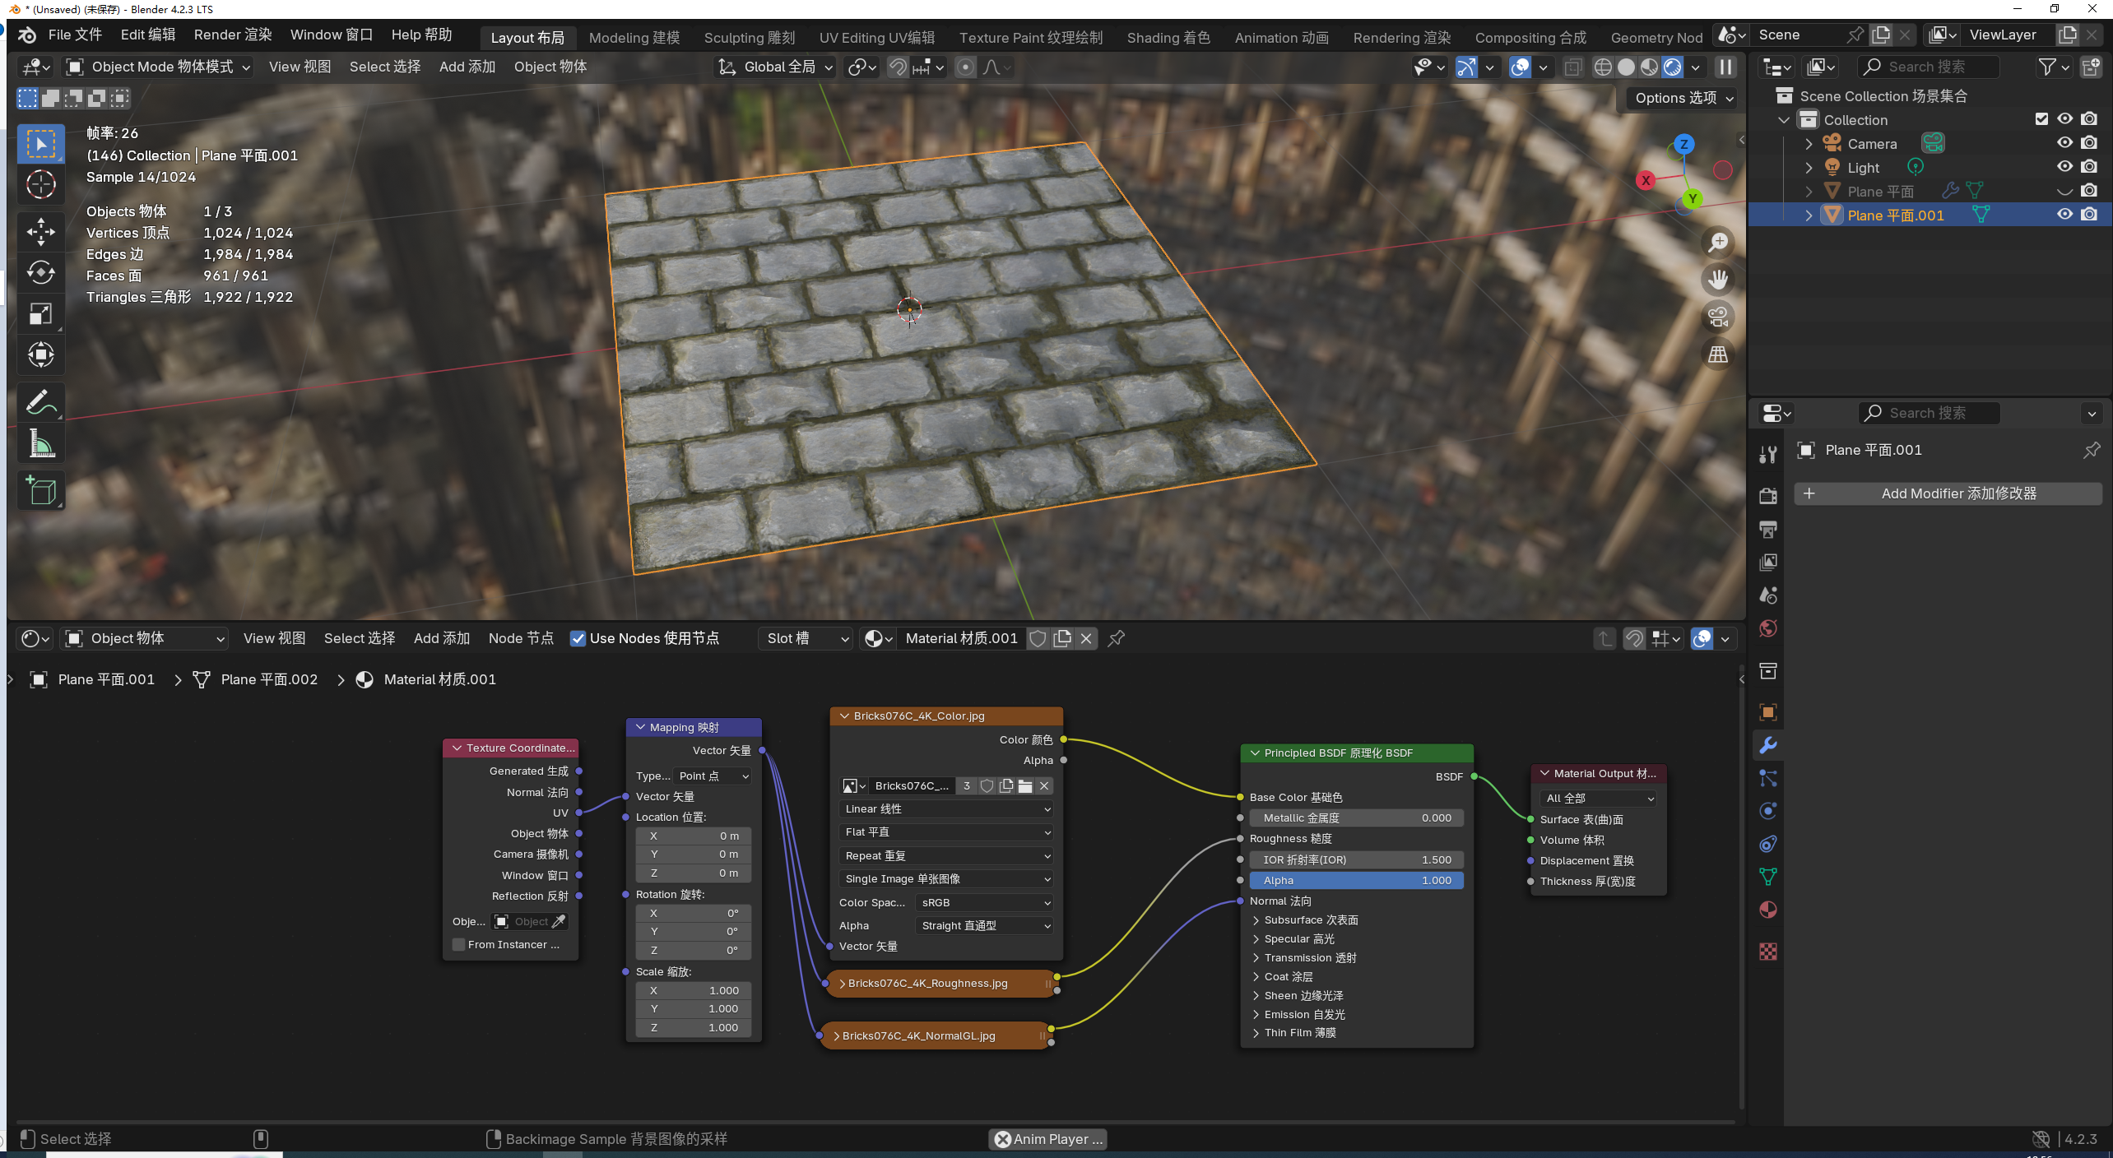Viewport: 2113px width, 1158px height.
Task: Open the File menu
Action: pyautogui.click(x=74, y=35)
